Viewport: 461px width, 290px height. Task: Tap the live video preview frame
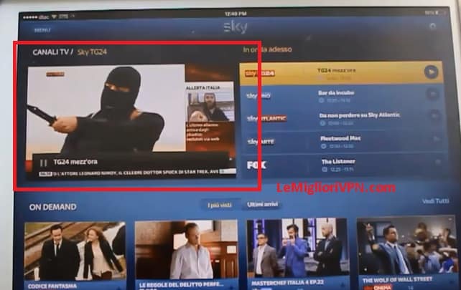(131, 121)
